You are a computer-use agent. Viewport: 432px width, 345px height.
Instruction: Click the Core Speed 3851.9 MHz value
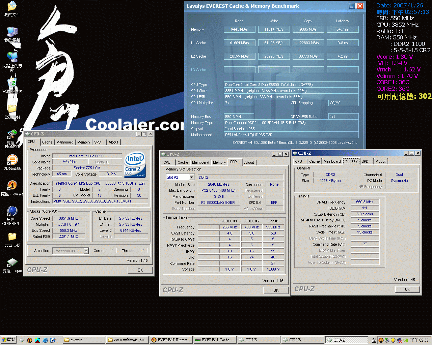[x=69, y=218]
